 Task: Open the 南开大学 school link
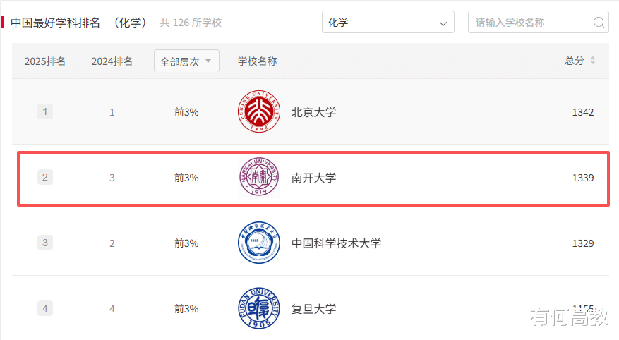click(314, 178)
